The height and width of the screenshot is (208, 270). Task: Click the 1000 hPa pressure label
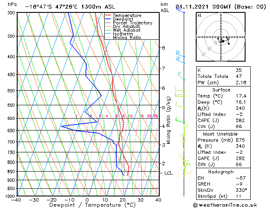click(x=11, y=196)
